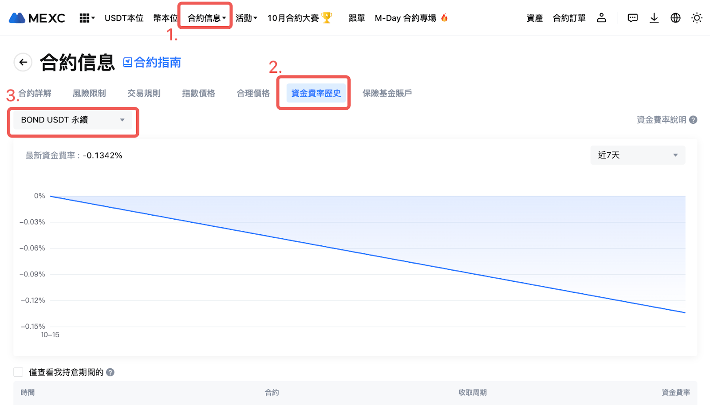
Task: Expand the 合約信息 menu
Action: [206, 18]
